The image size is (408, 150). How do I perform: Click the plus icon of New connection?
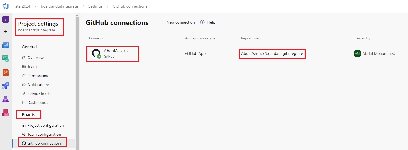coord(162,22)
